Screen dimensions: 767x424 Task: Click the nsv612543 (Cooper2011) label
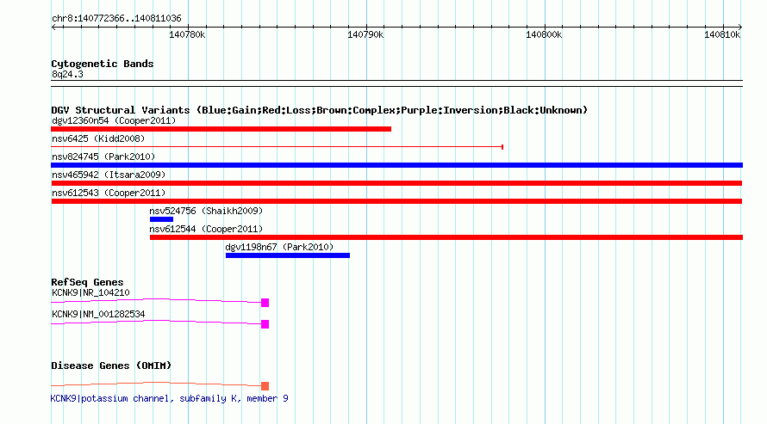(109, 193)
